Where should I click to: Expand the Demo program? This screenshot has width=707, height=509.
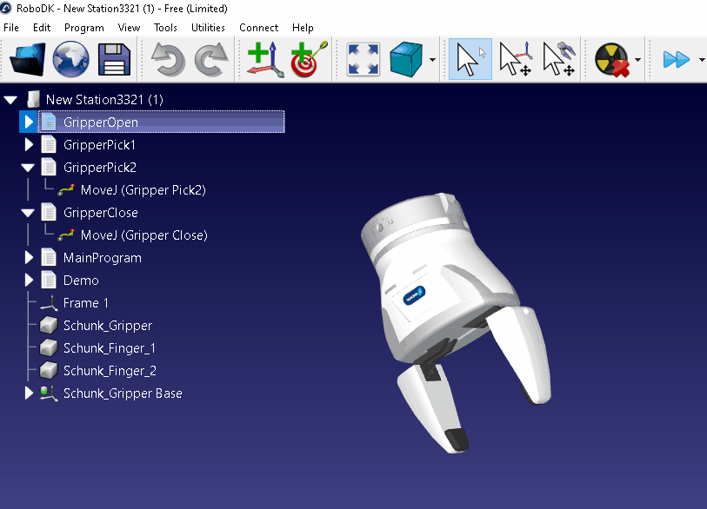coord(29,281)
